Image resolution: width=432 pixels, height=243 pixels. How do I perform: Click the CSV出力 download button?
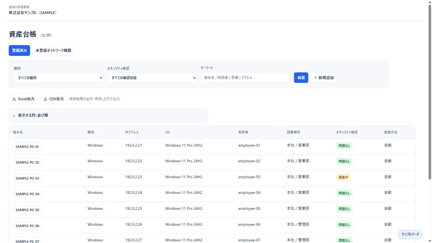coord(54,99)
